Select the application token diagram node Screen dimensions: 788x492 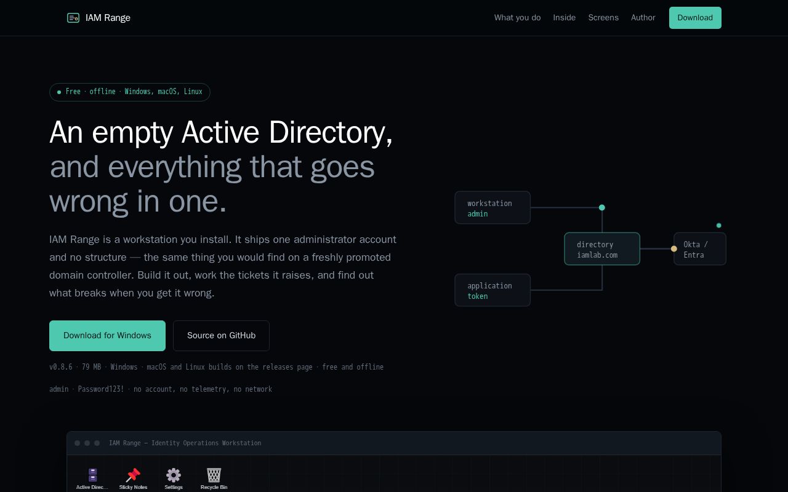pos(492,290)
